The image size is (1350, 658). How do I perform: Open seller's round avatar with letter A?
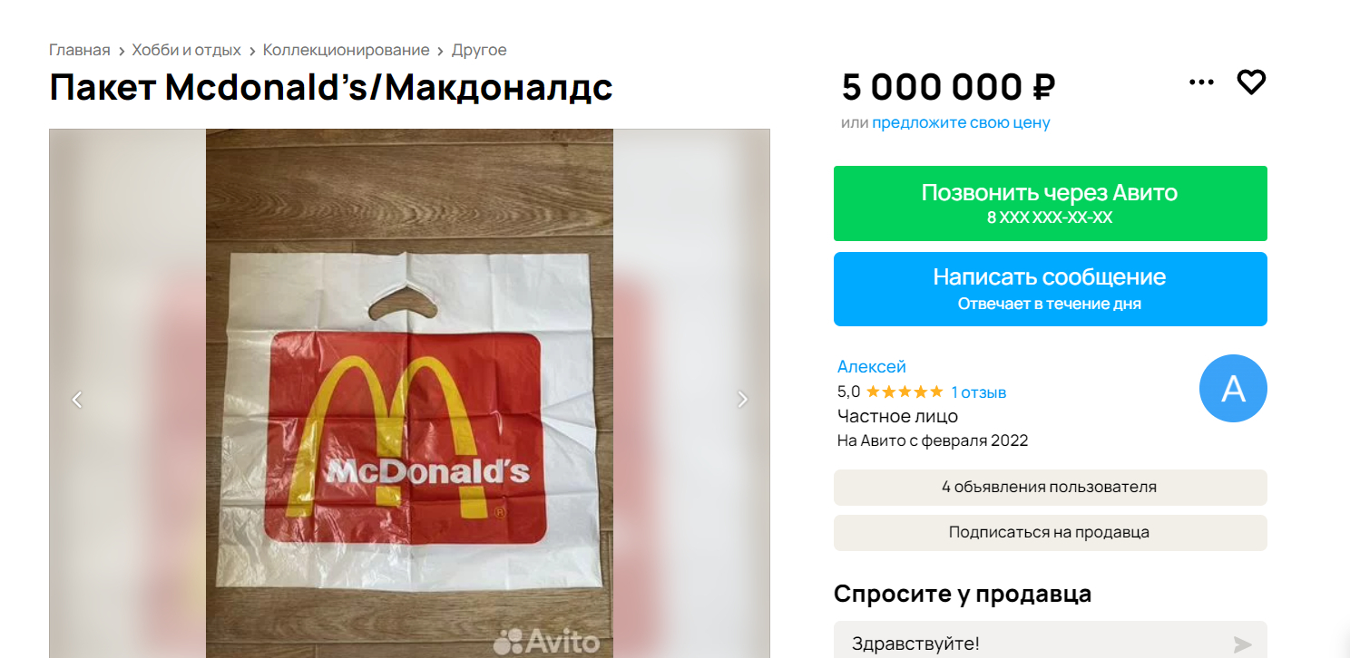pyautogui.click(x=1233, y=389)
